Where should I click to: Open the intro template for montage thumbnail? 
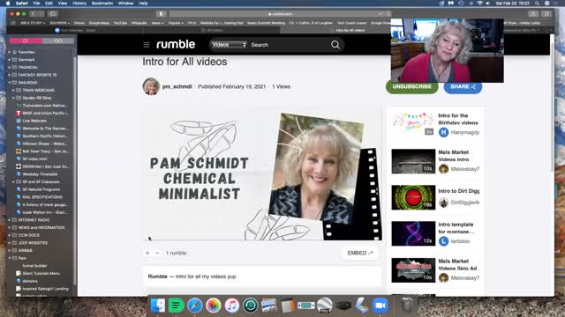tap(413, 233)
